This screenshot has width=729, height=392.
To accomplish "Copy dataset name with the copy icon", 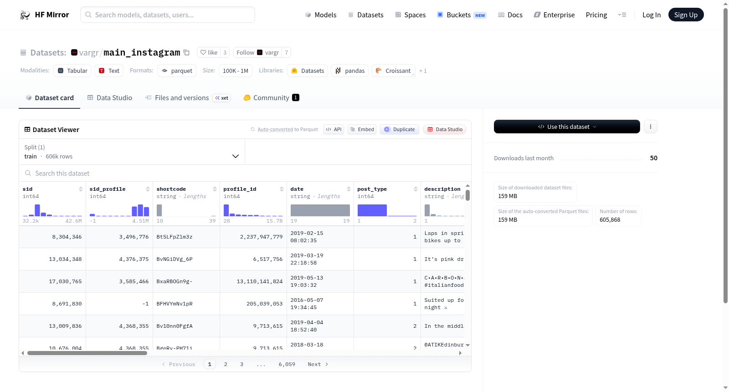I will (186, 52).
